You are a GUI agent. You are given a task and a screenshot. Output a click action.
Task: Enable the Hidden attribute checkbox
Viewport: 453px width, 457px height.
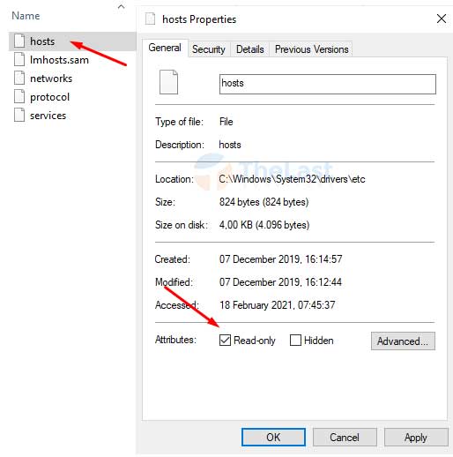[x=295, y=340]
